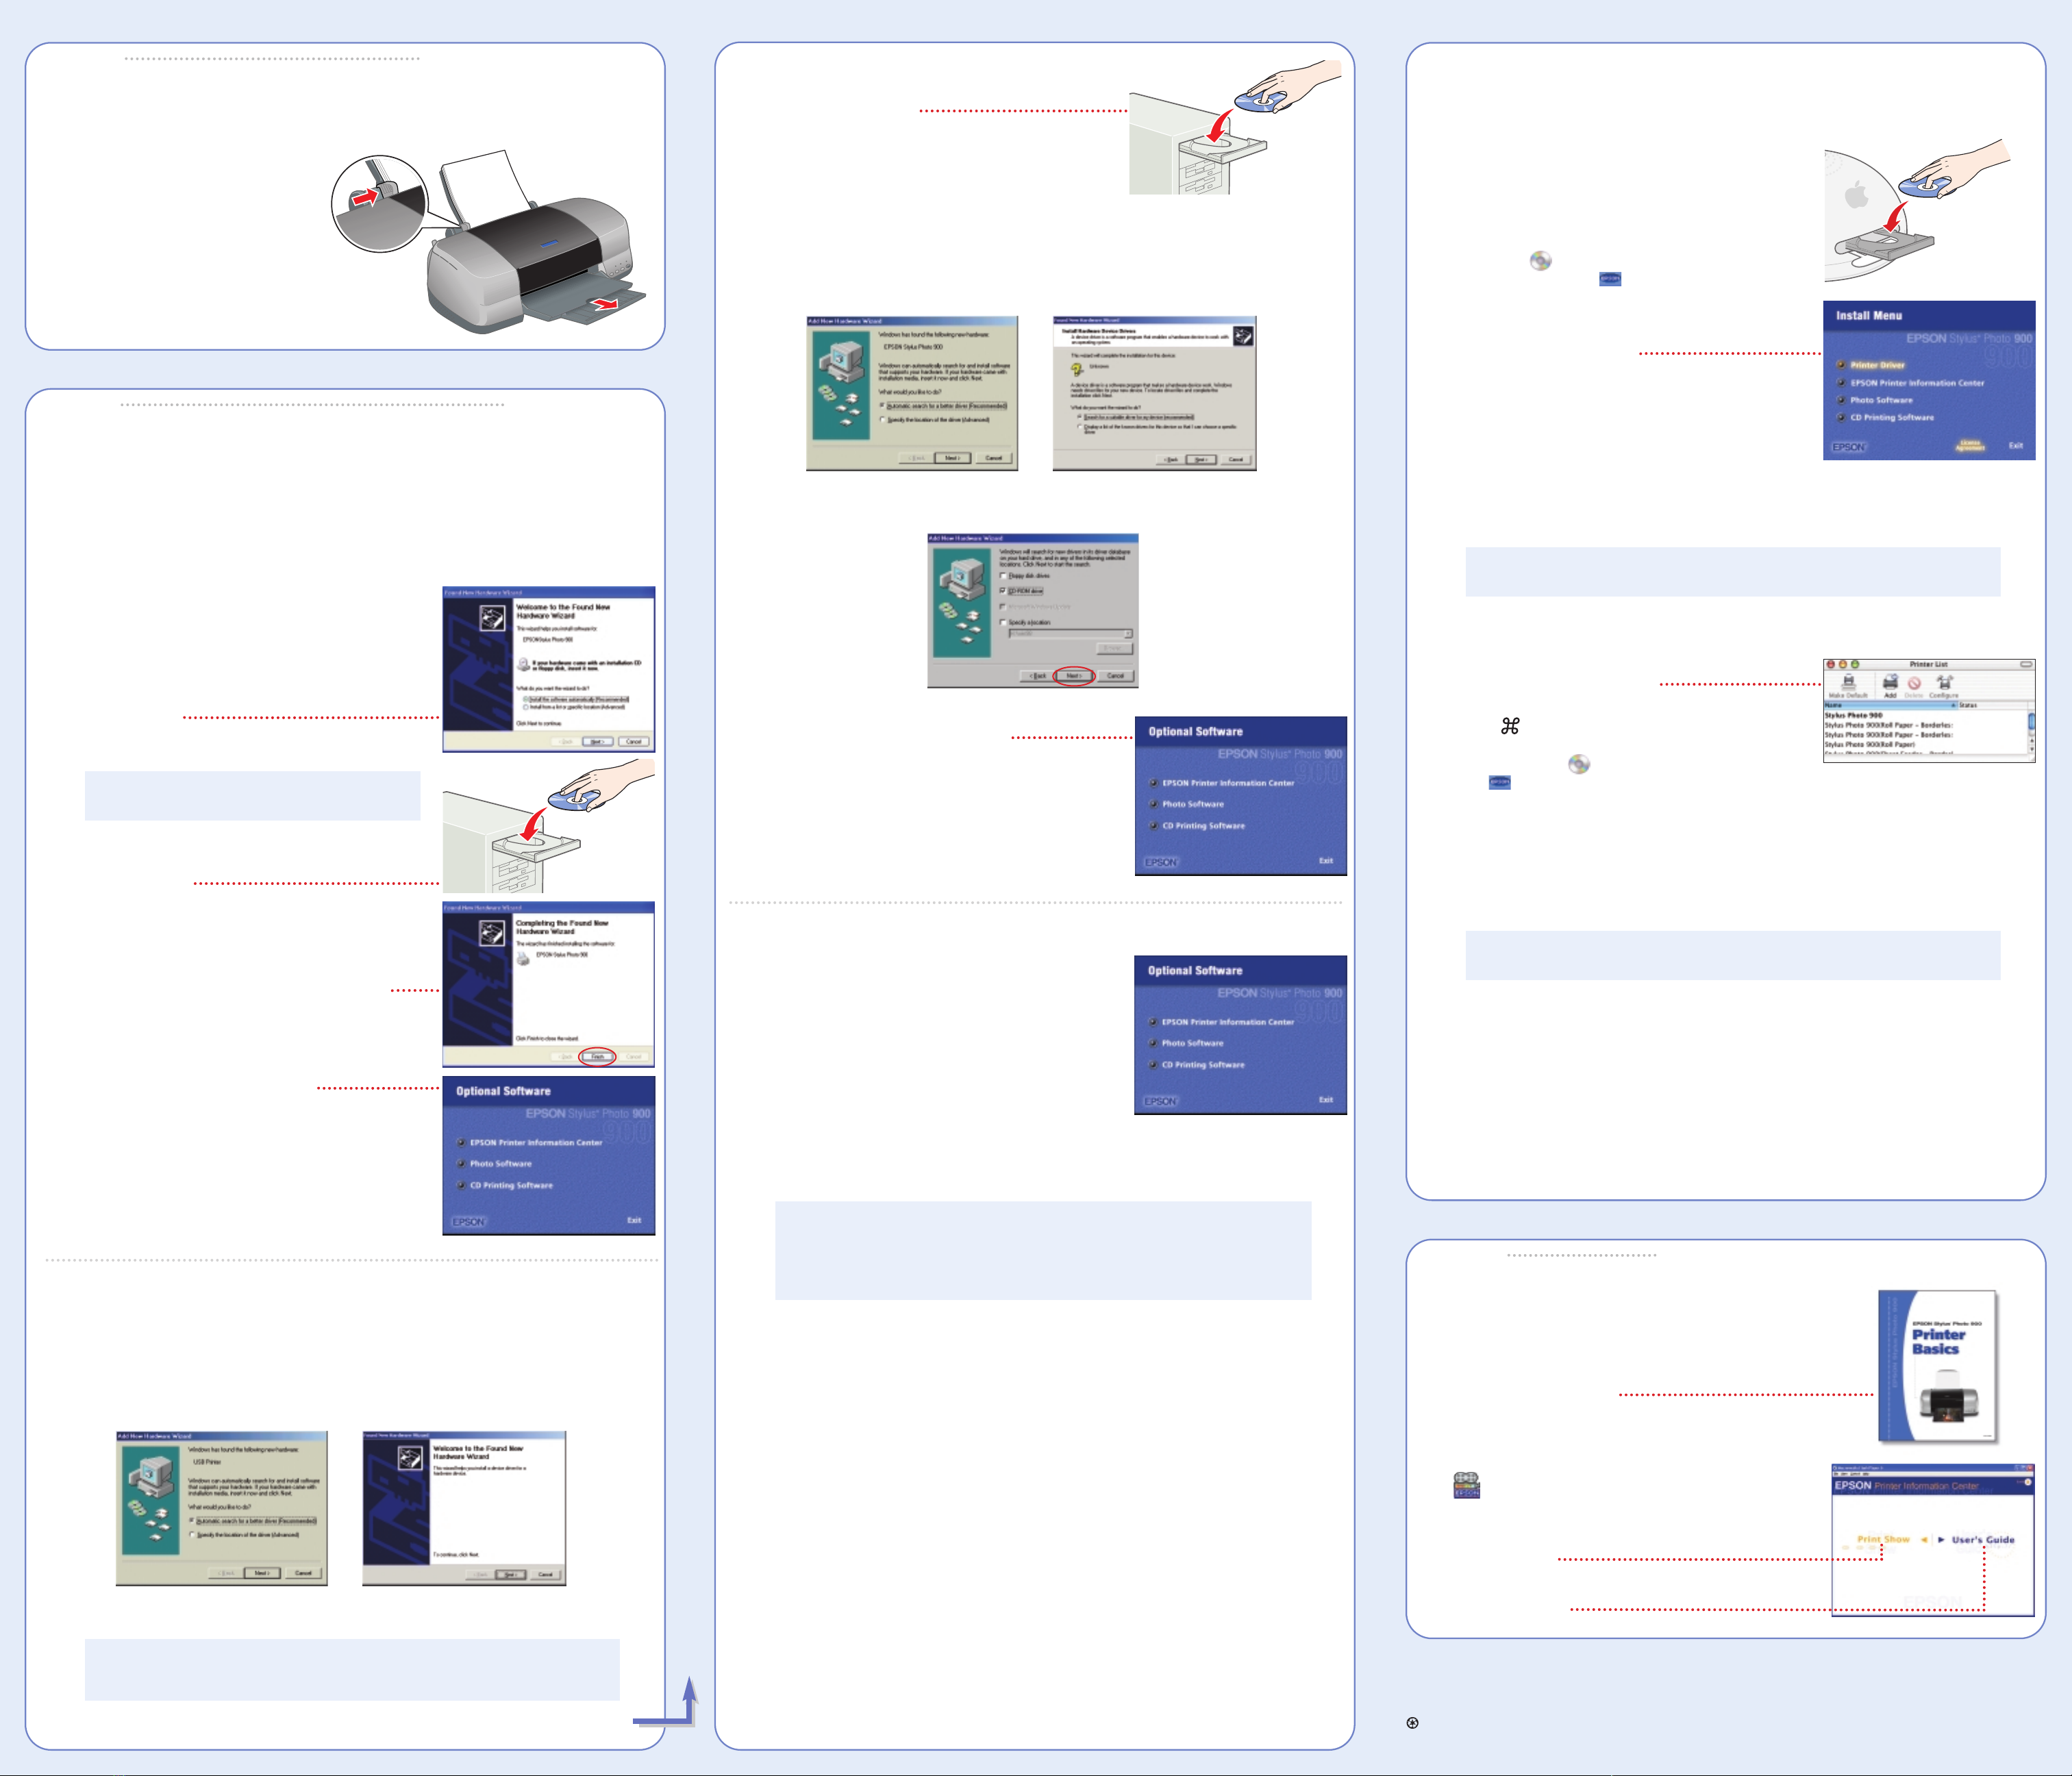Check the Floppy disk drives checkbox
The image size is (2072, 1776).
click(1003, 576)
